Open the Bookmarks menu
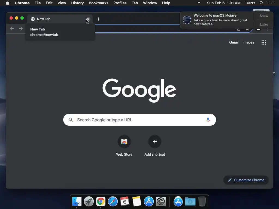This screenshot has height=209, width=279. (99, 3)
